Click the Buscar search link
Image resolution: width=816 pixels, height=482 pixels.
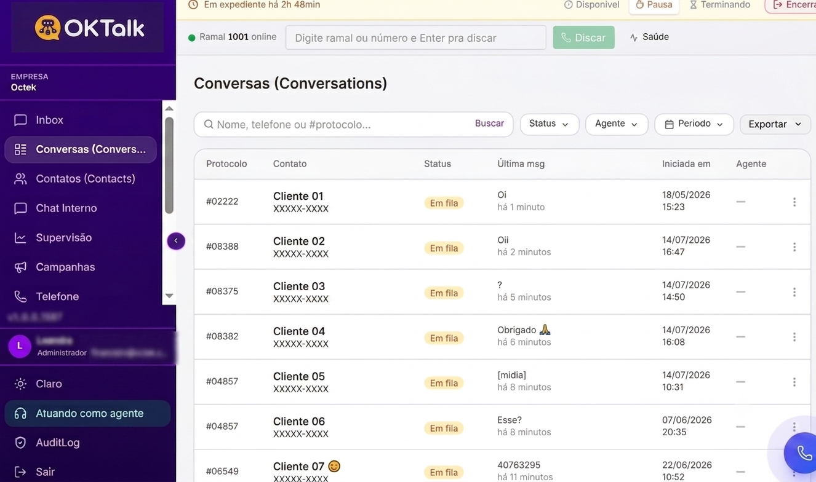[489, 124]
